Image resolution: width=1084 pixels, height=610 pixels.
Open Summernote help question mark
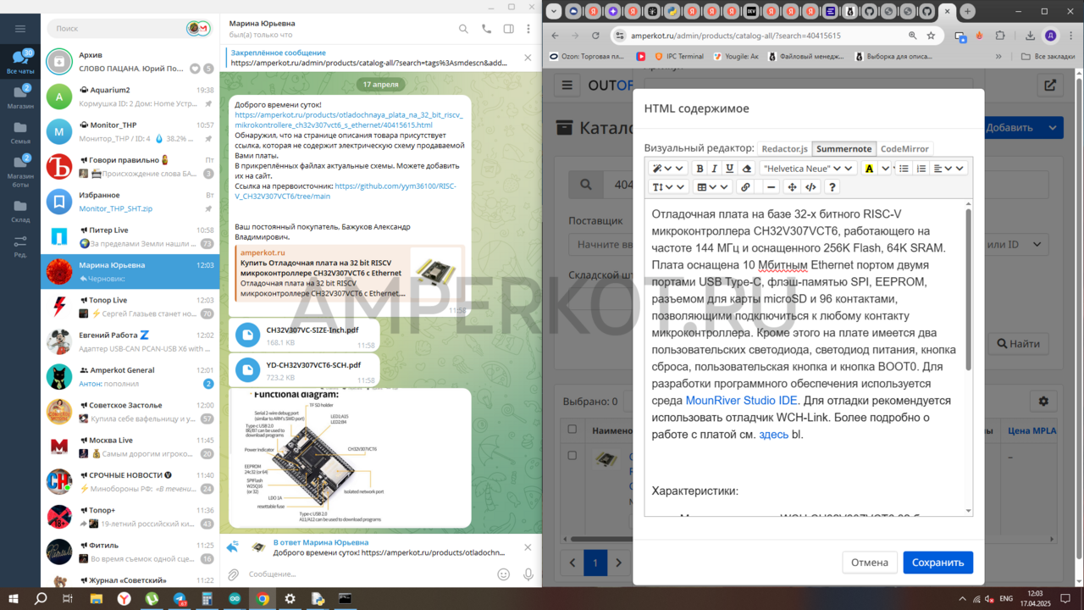coord(832,187)
